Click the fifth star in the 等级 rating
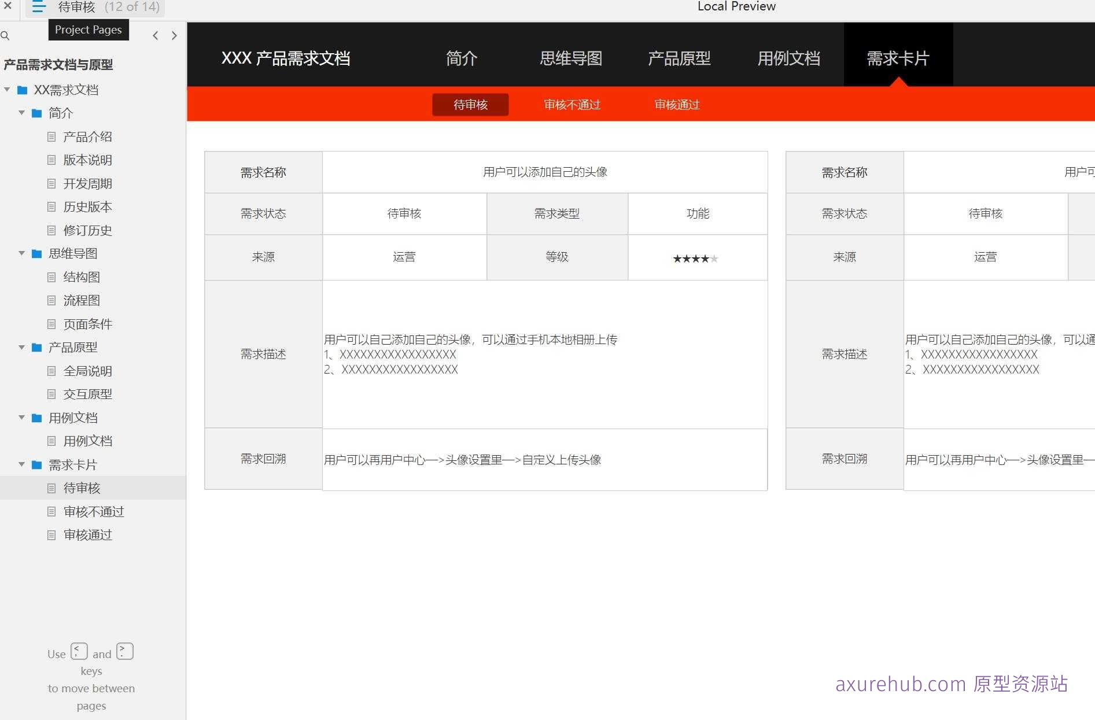 coord(714,259)
